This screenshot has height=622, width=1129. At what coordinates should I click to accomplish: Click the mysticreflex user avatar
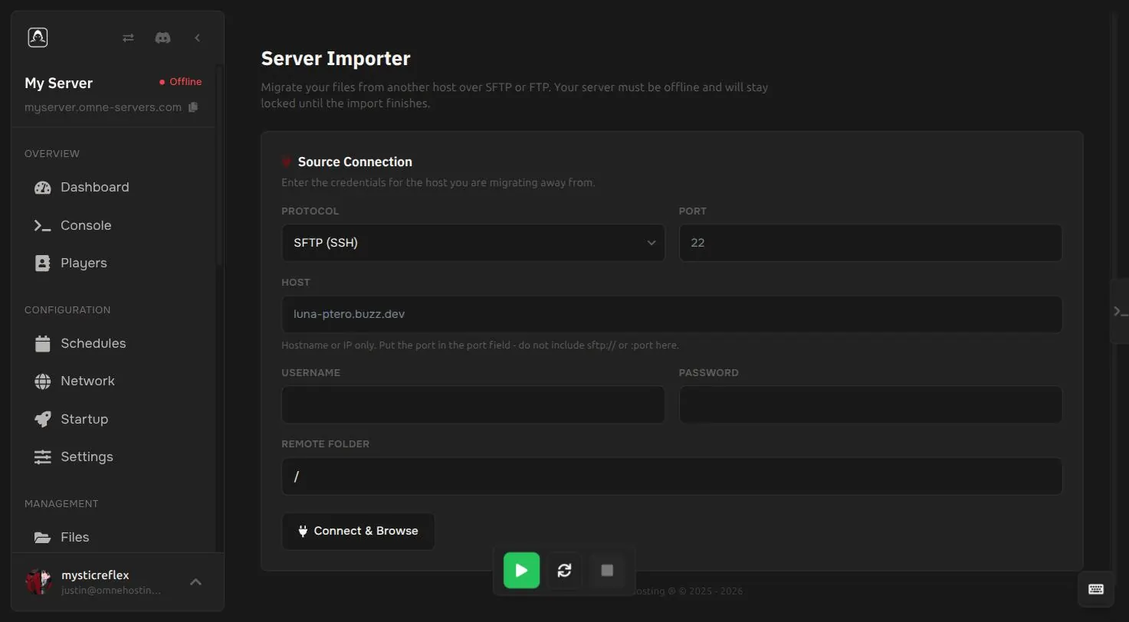38,582
